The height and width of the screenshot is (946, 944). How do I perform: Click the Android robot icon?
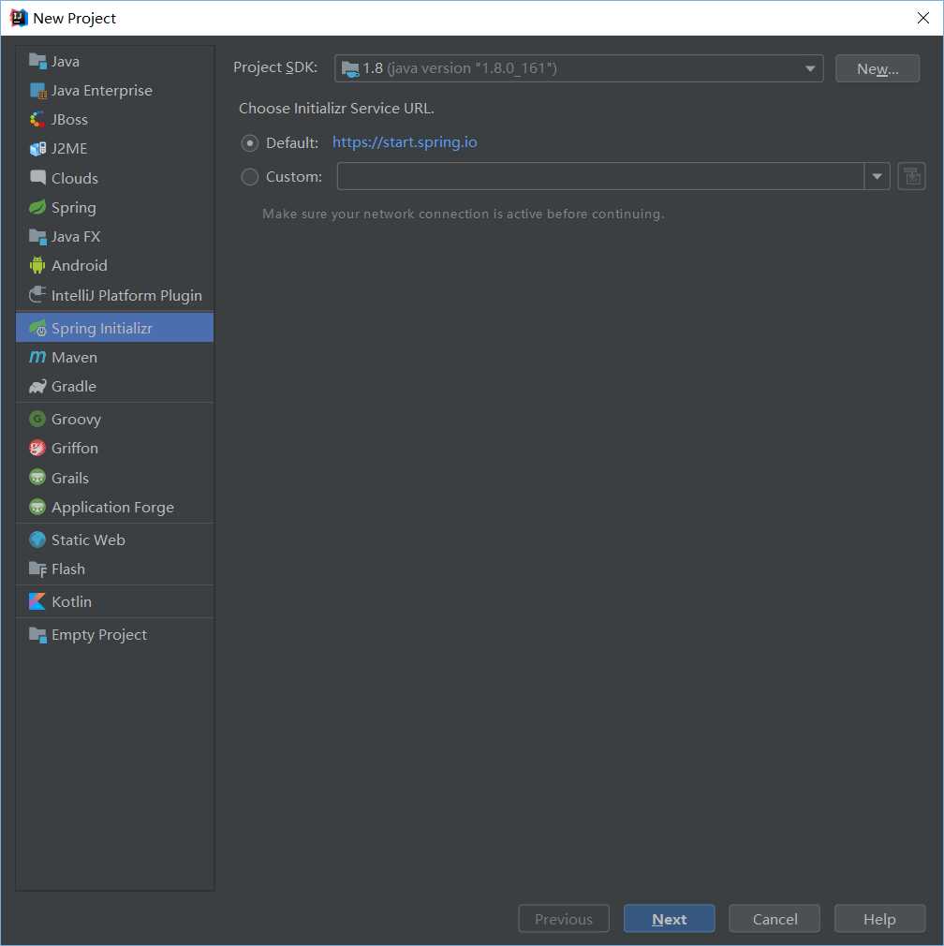click(x=37, y=265)
